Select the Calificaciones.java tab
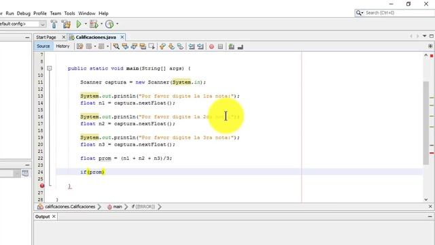Screen dimensions: 435x245 (x=96, y=37)
